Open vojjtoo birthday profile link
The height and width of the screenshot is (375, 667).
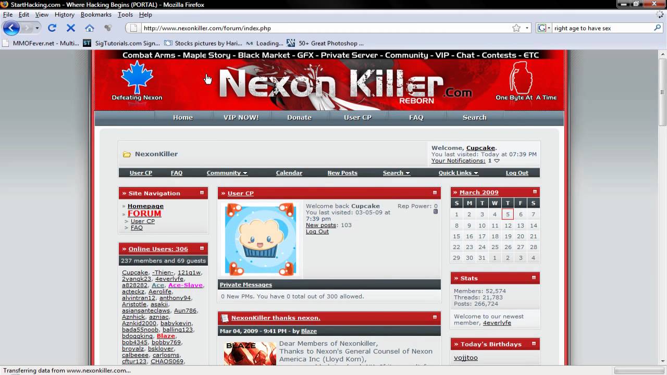[x=466, y=358]
